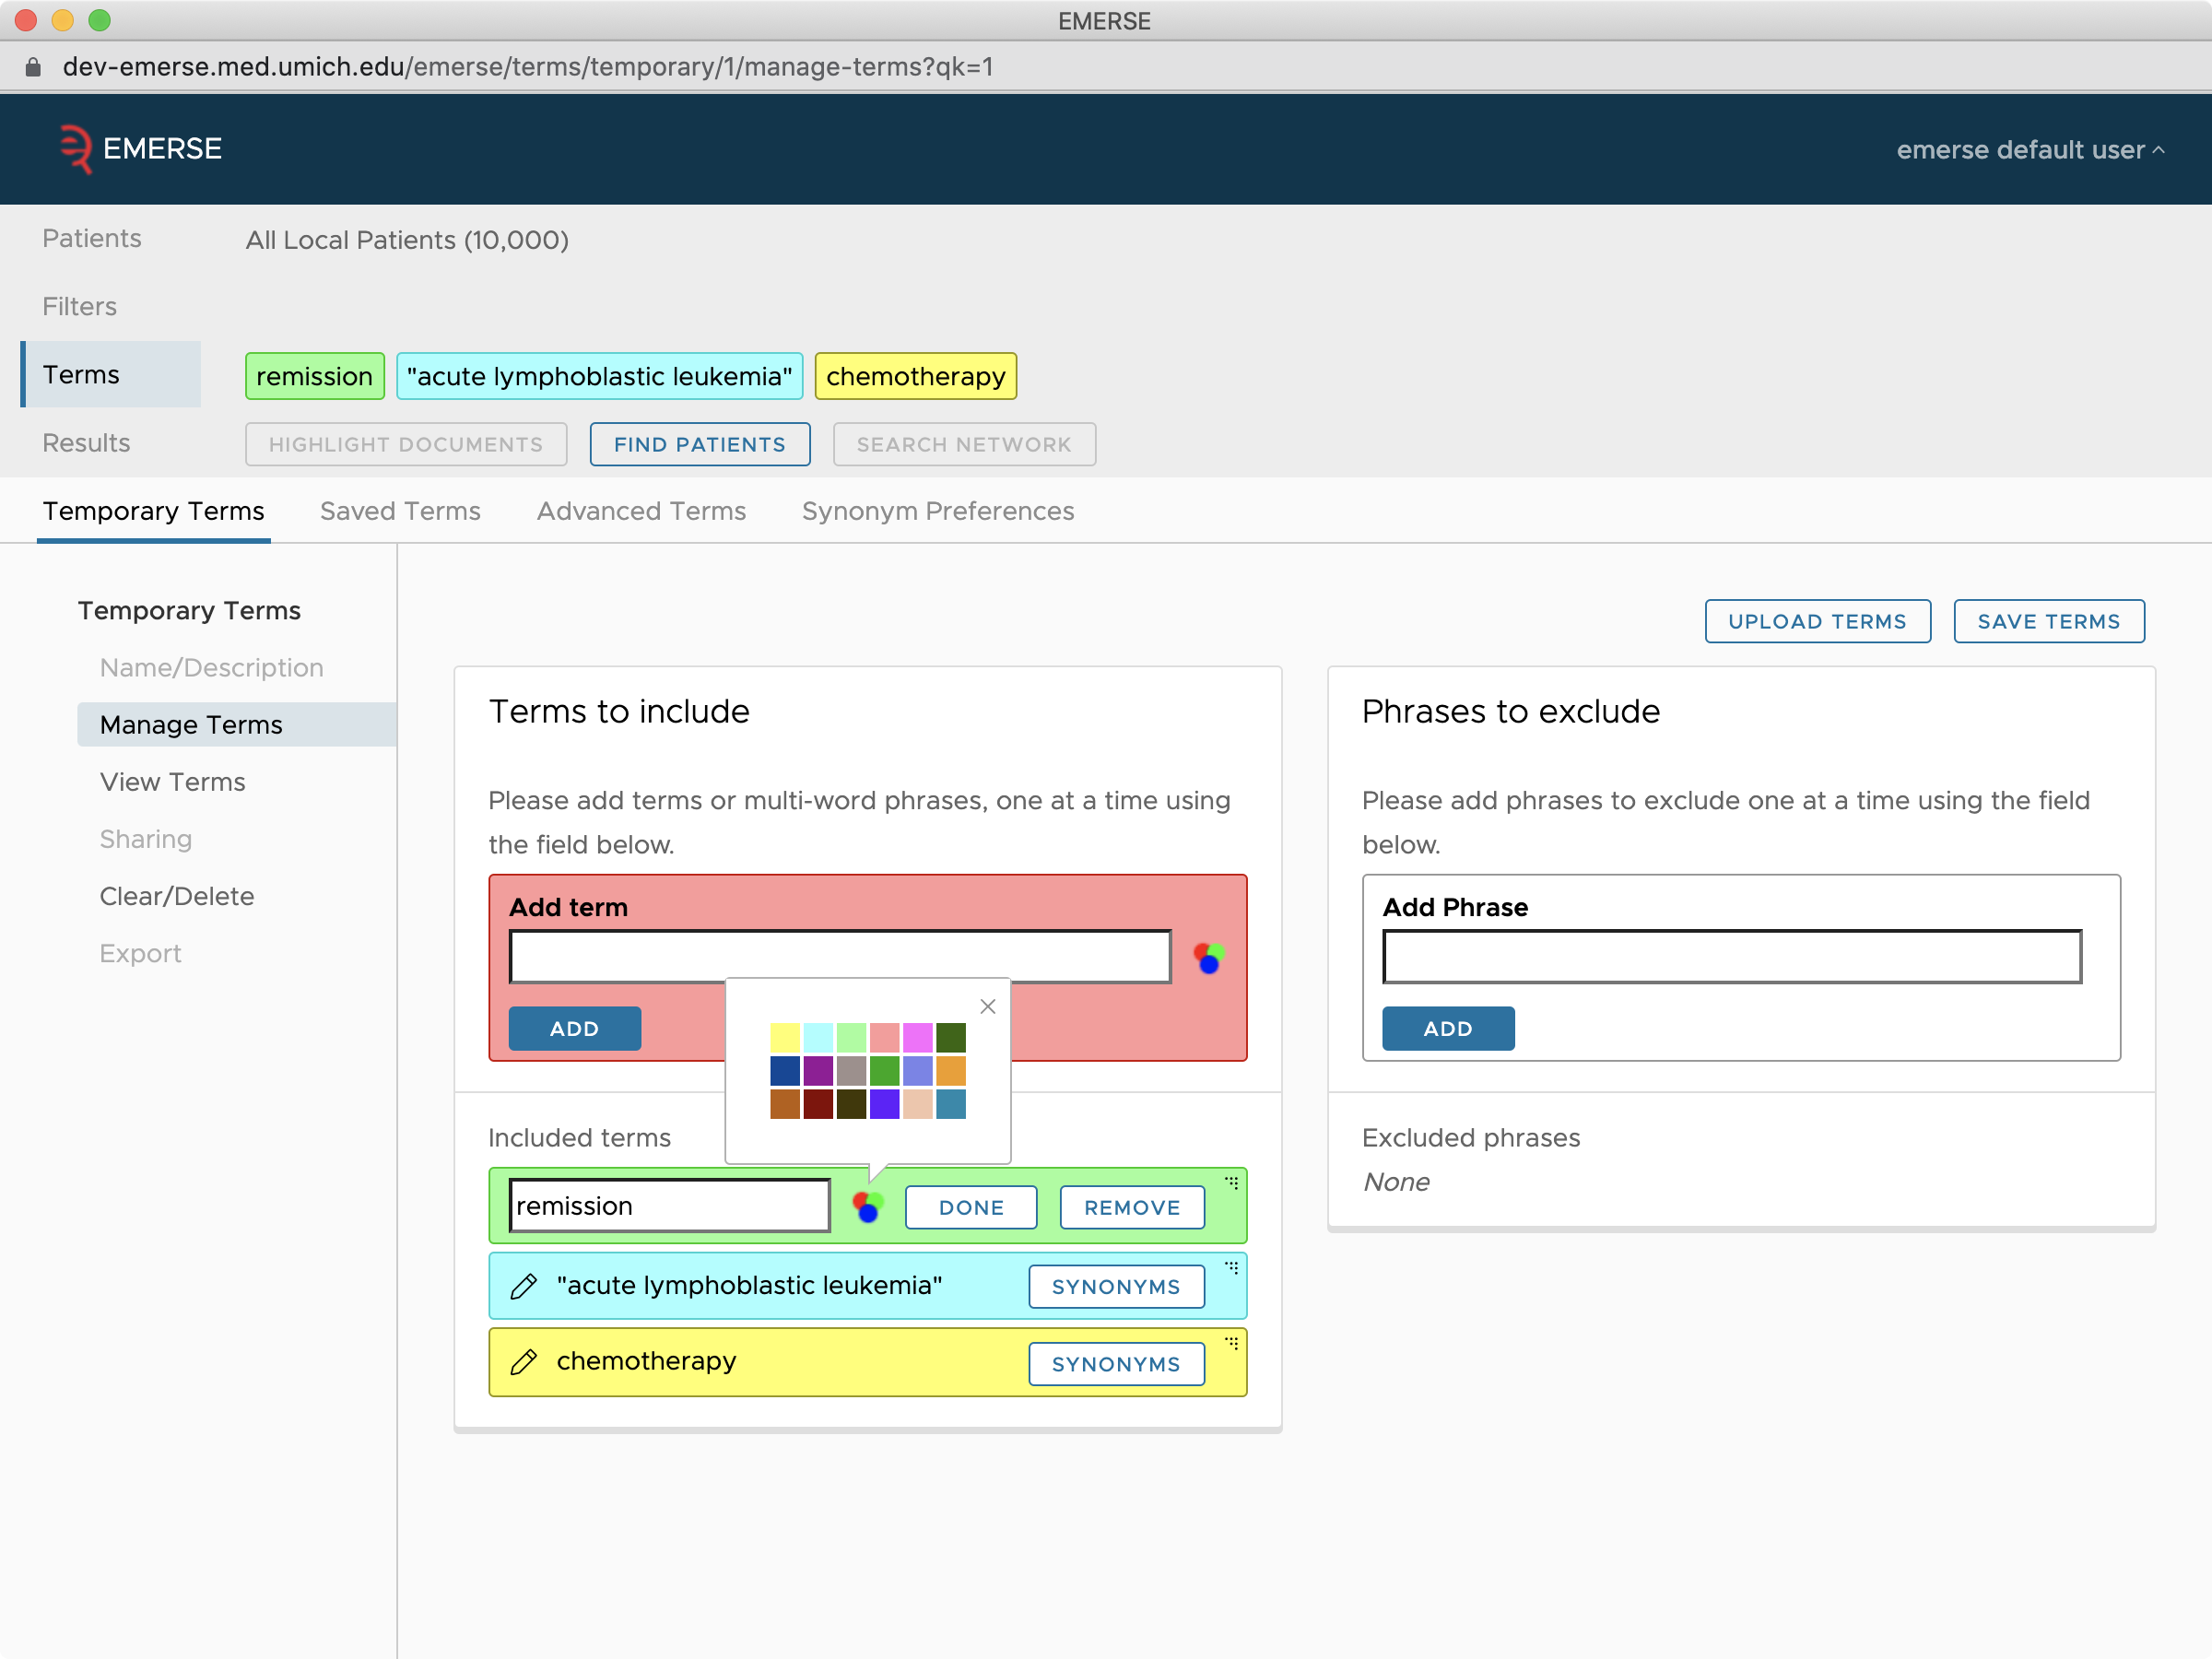Click the pencil icon for acute lymphoblastic leukemia
Screen dimensions: 2212x1659
coord(523,1286)
